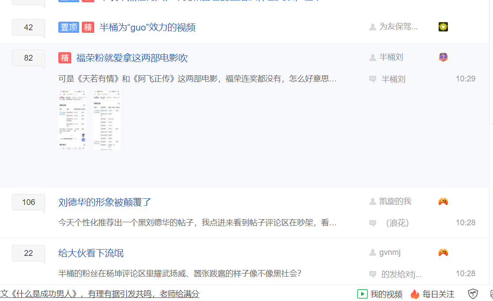Open the thread 给大伙看下流氓

click(x=91, y=253)
